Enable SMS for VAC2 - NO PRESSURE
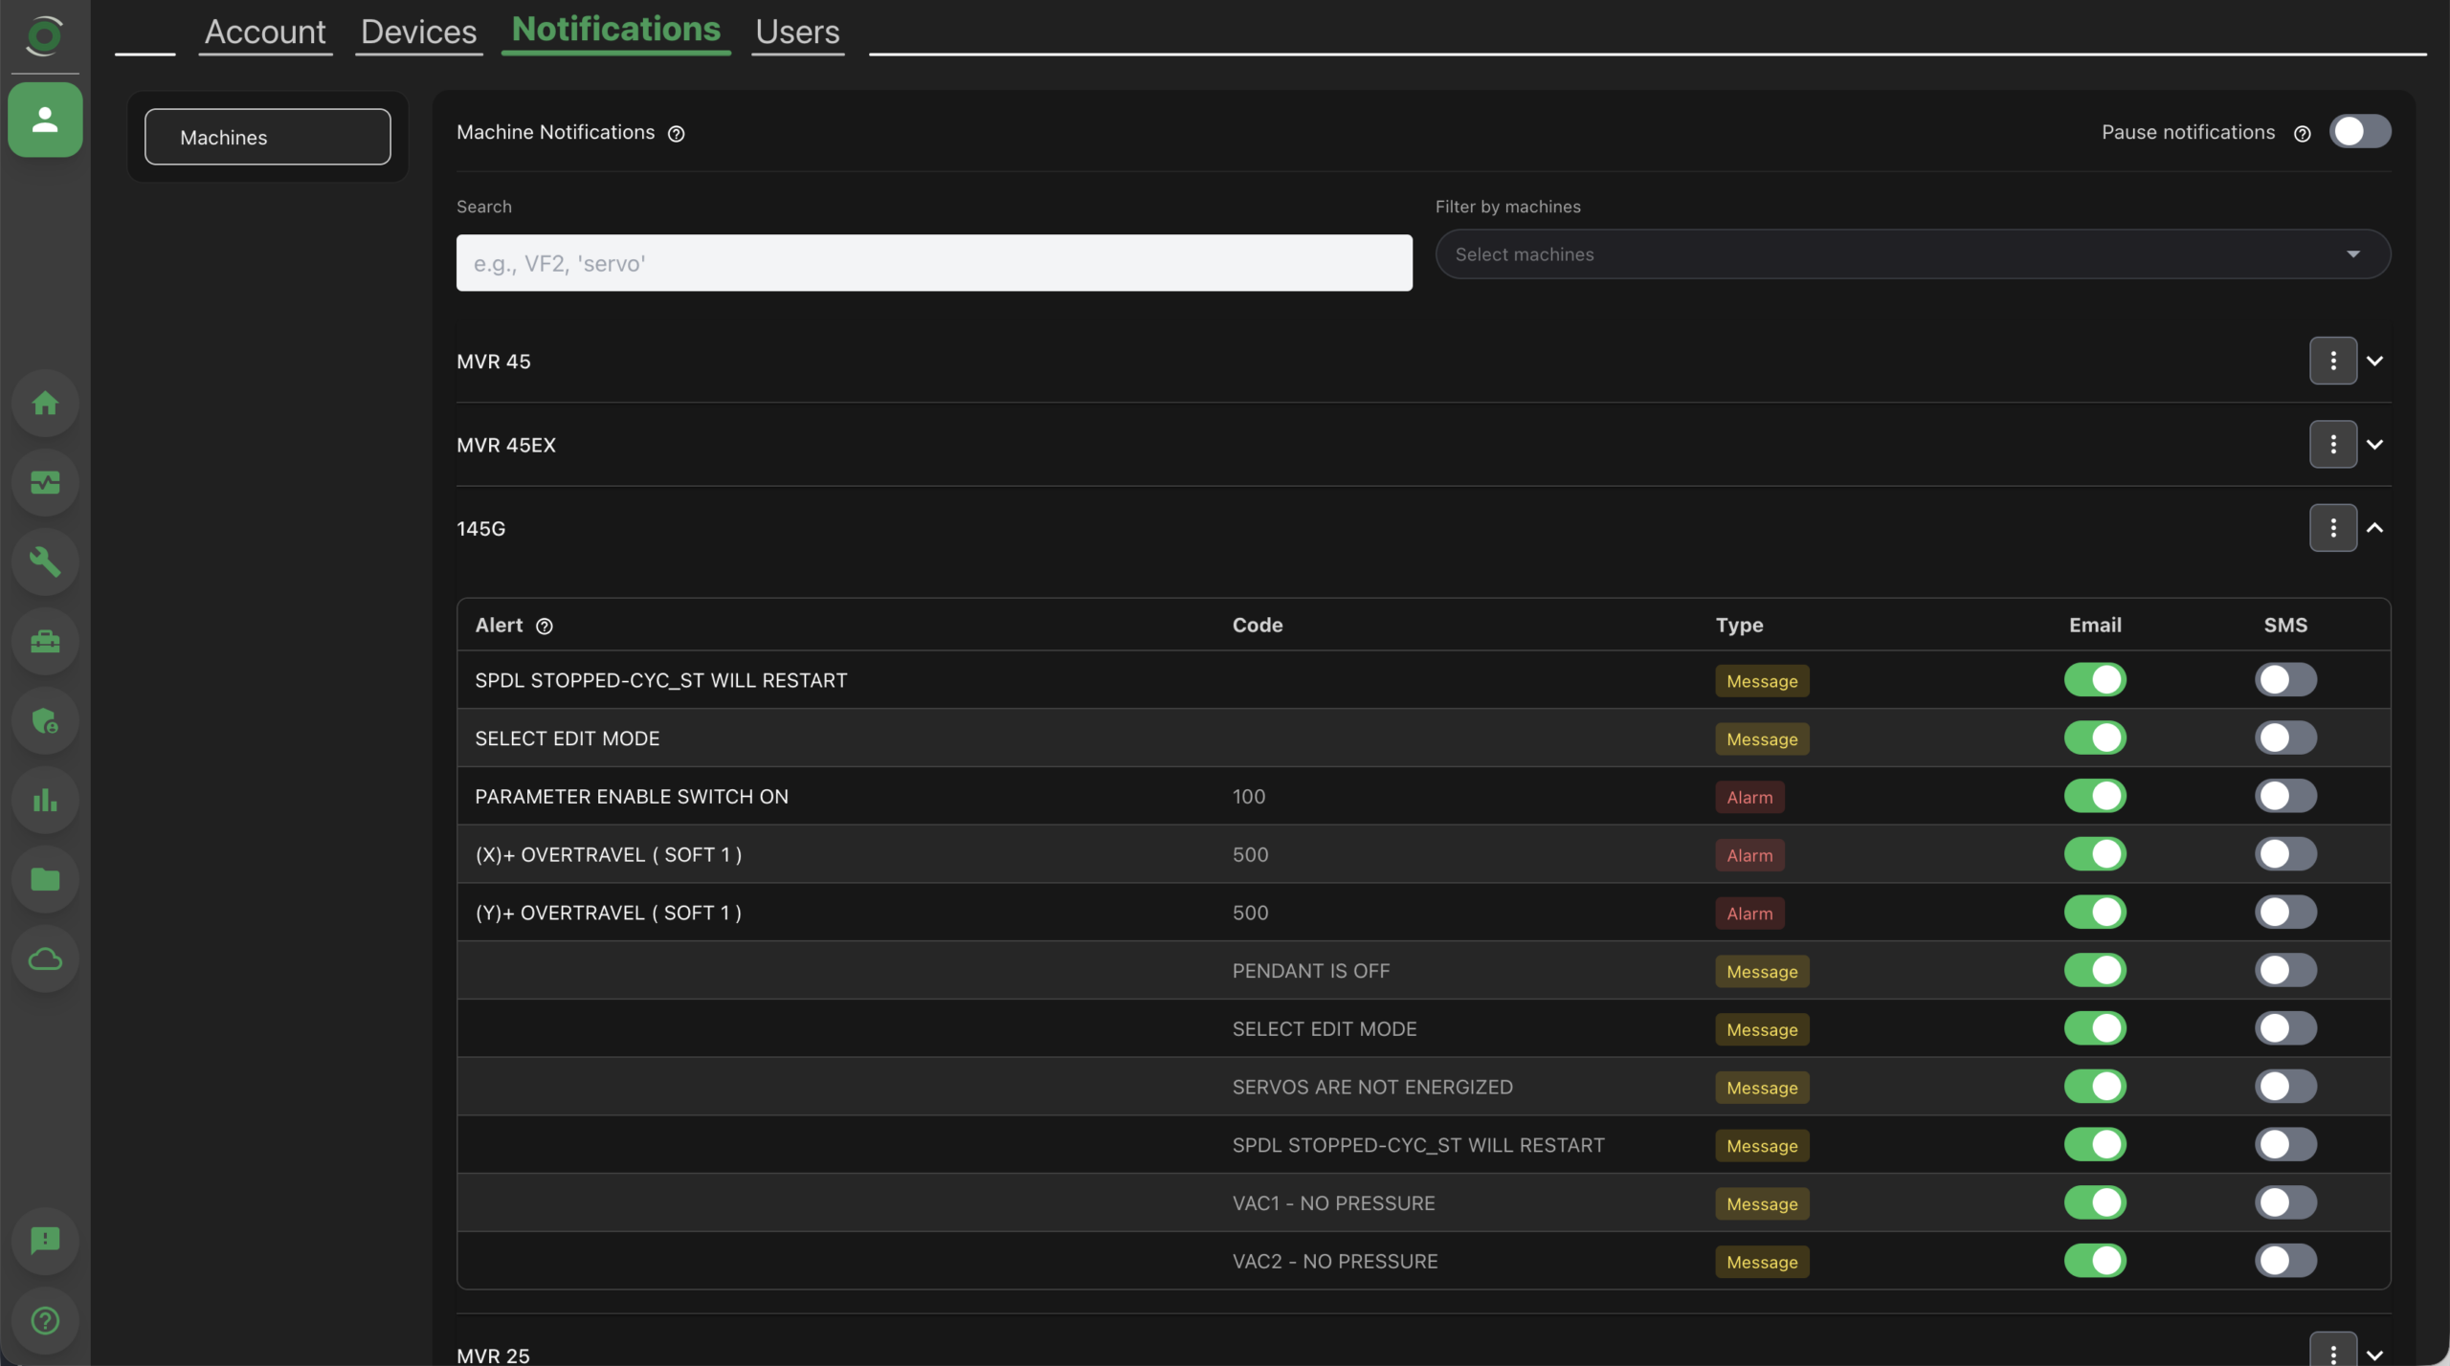This screenshot has height=1366, width=2450. coord(2285,1261)
